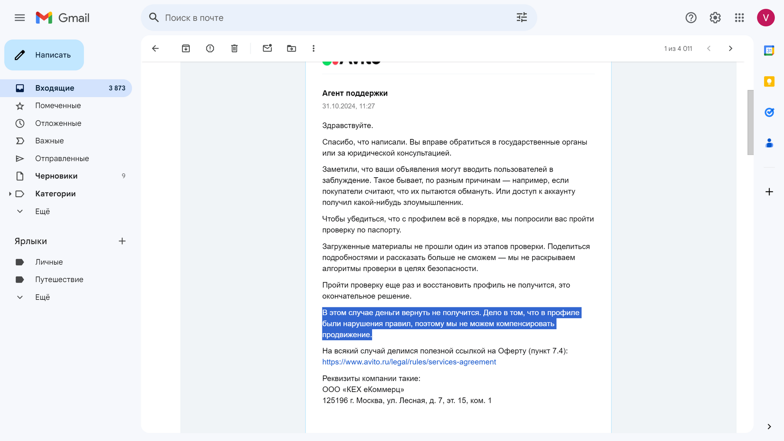Open the Google apps grid
This screenshot has height=441, width=784.
coord(739,18)
